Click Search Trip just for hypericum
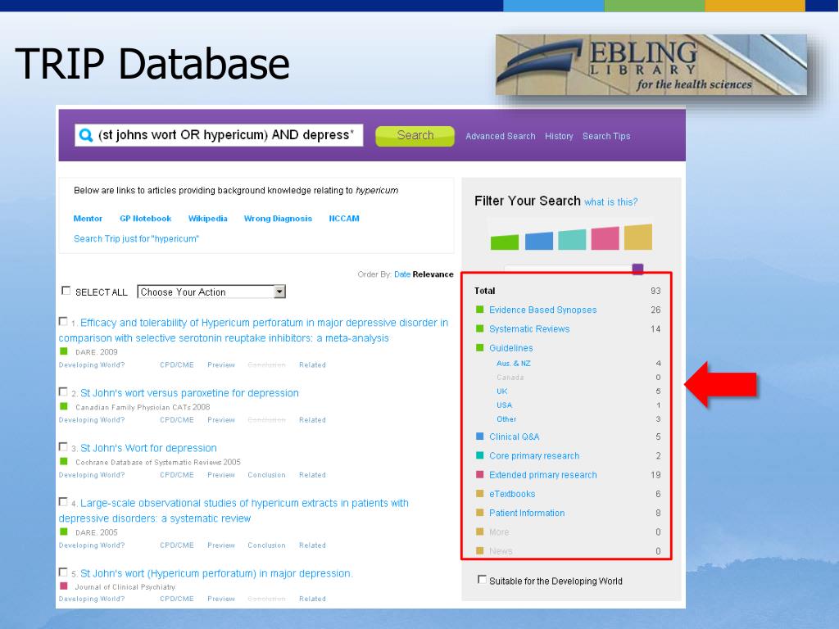The height and width of the screenshot is (629, 839). click(137, 238)
